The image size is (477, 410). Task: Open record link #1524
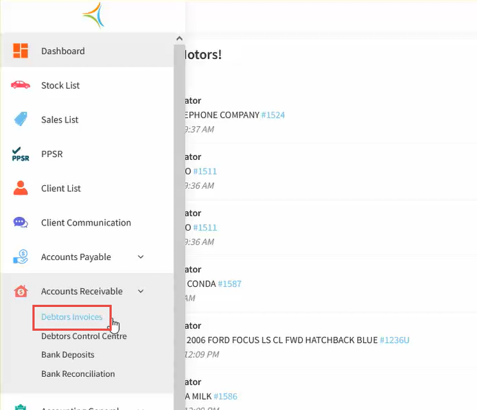click(273, 115)
